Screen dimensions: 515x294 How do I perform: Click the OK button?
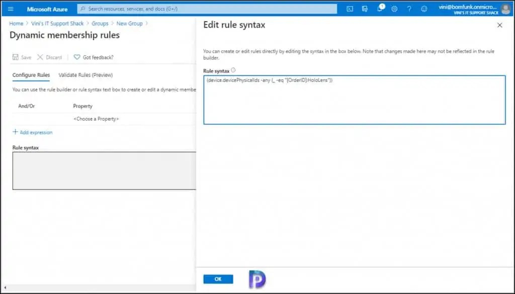218,279
